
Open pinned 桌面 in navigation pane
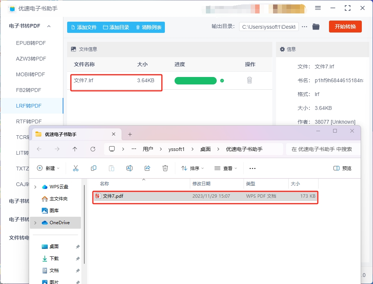tap(50, 247)
